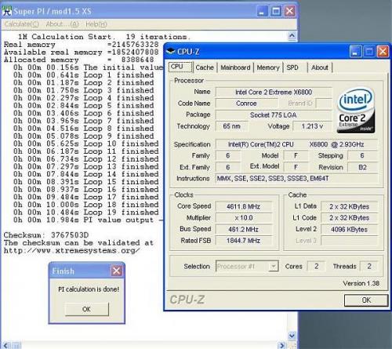
Task: Click the Technology value 65 nm
Action: coord(231,126)
